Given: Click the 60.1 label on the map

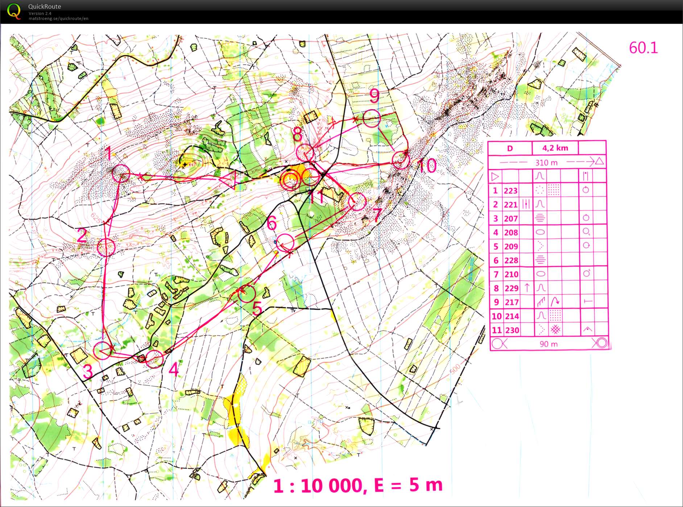Looking at the screenshot, I should click(x=643, y=48).
